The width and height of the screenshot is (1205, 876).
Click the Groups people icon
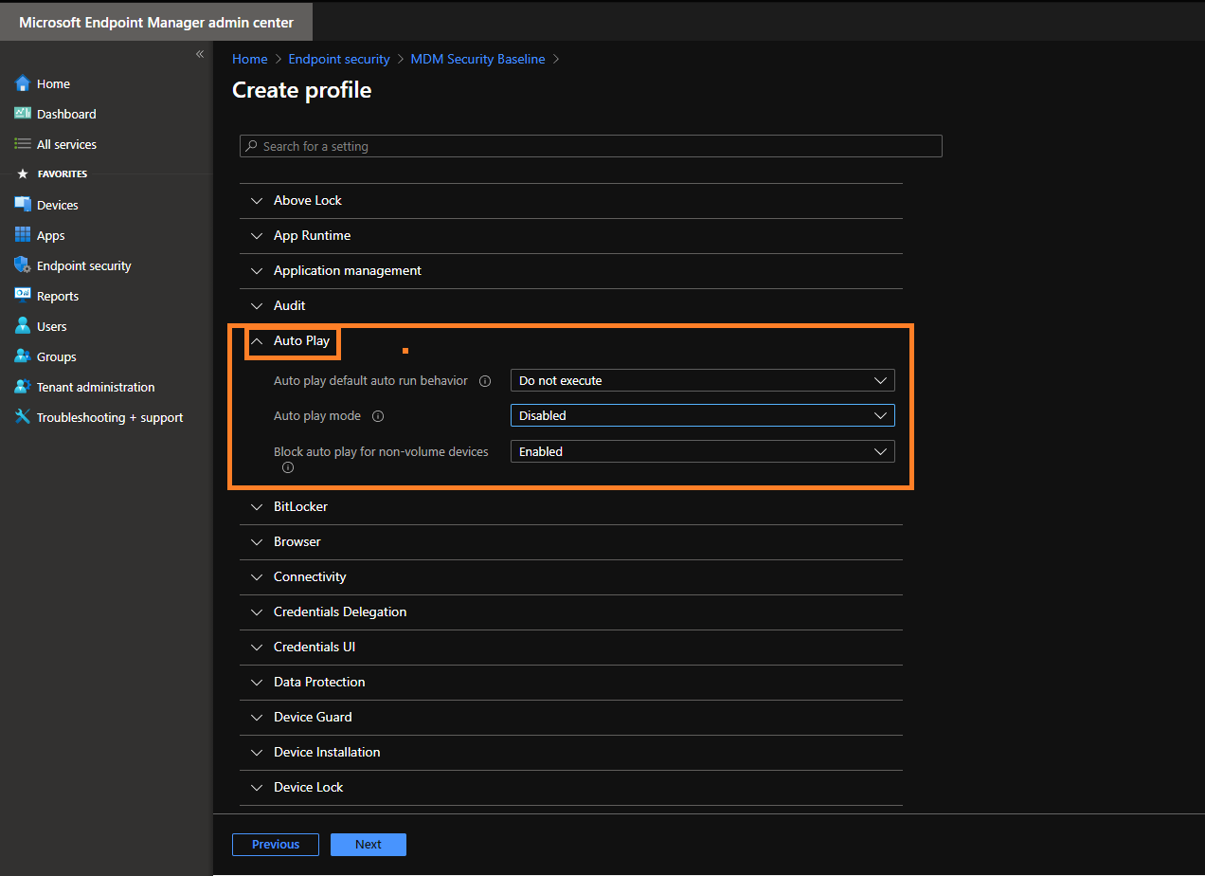point(23,356)
